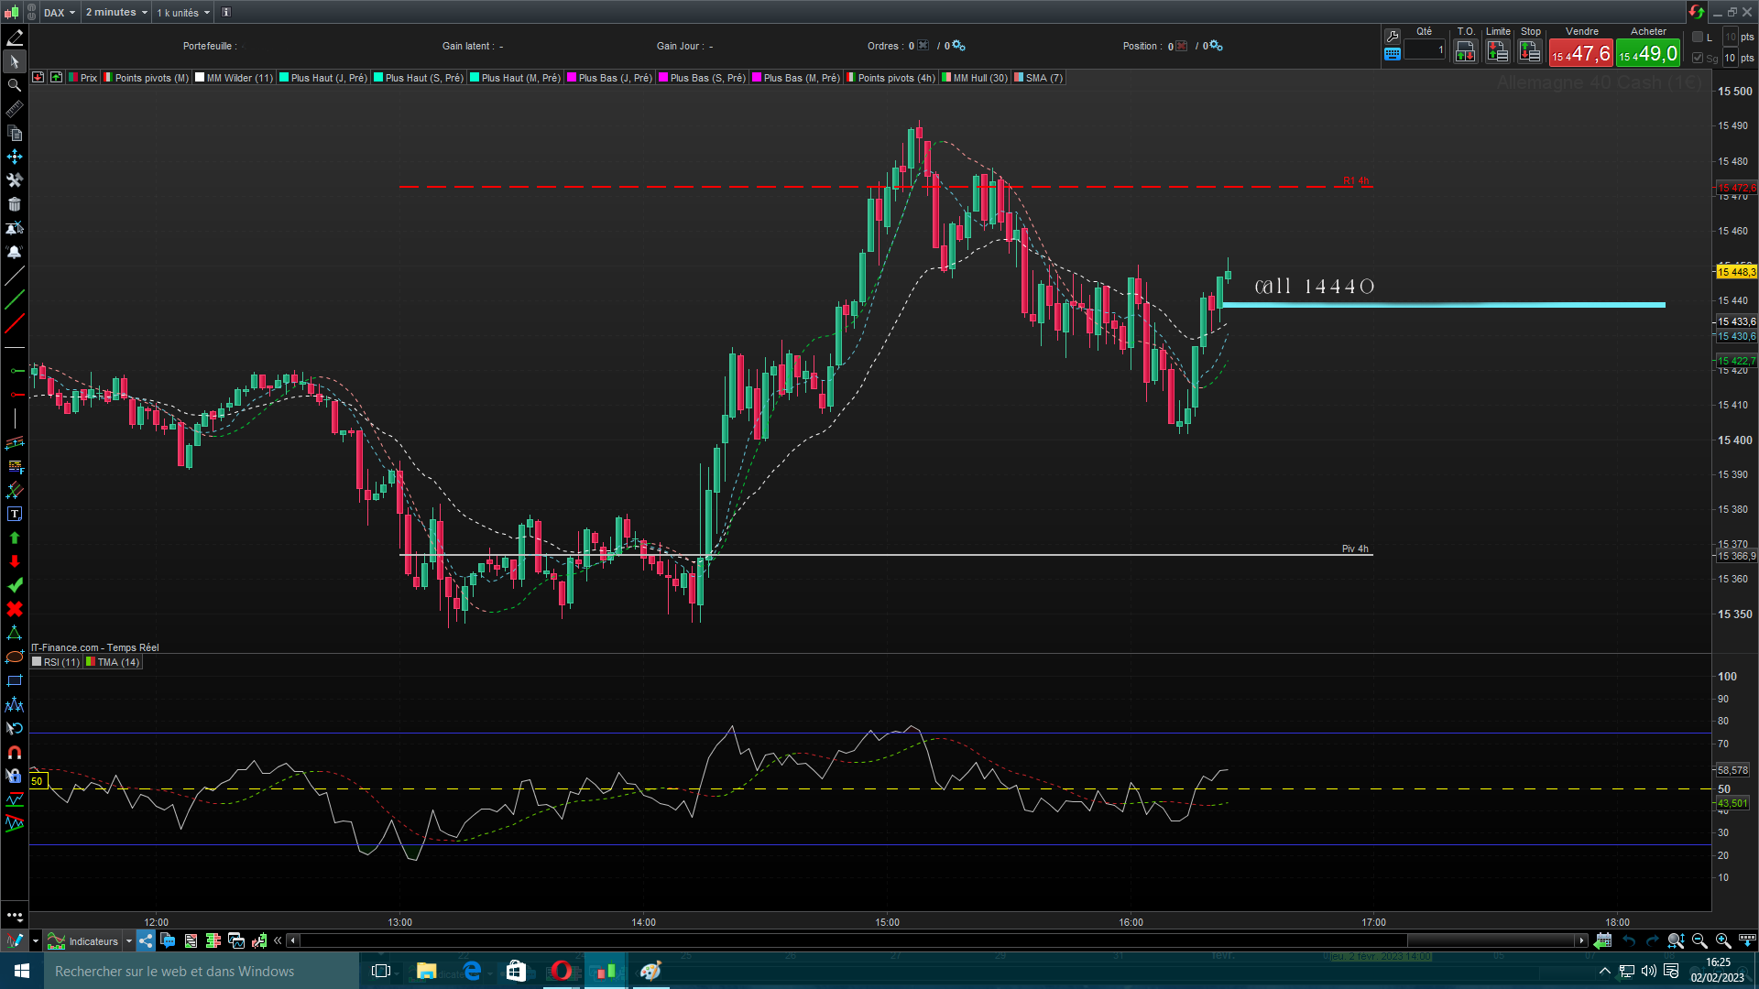Open the DAX instrument dropdown
The width and height of the screenshot is (1759, 989).
[x=60, y=12]
